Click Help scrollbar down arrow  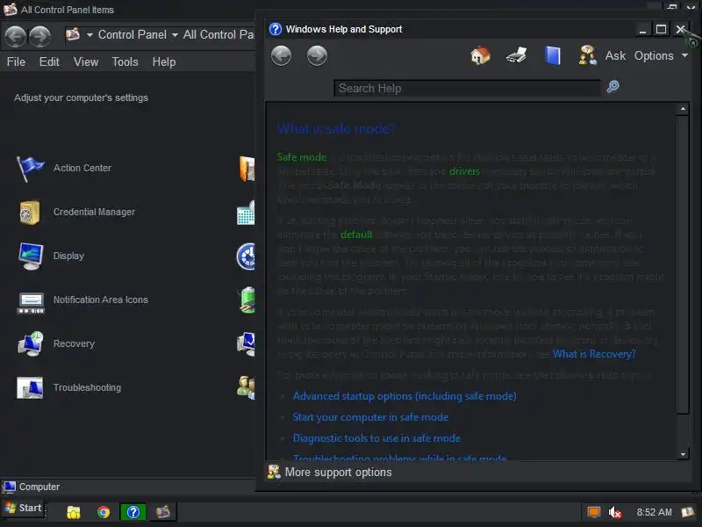[683, 454]
